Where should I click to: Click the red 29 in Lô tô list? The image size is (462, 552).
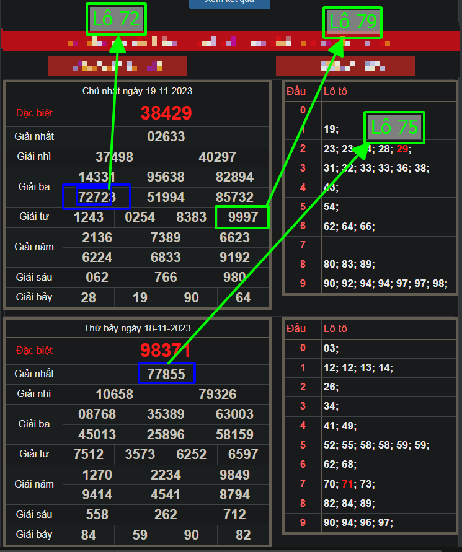click(x=403, y=149)
